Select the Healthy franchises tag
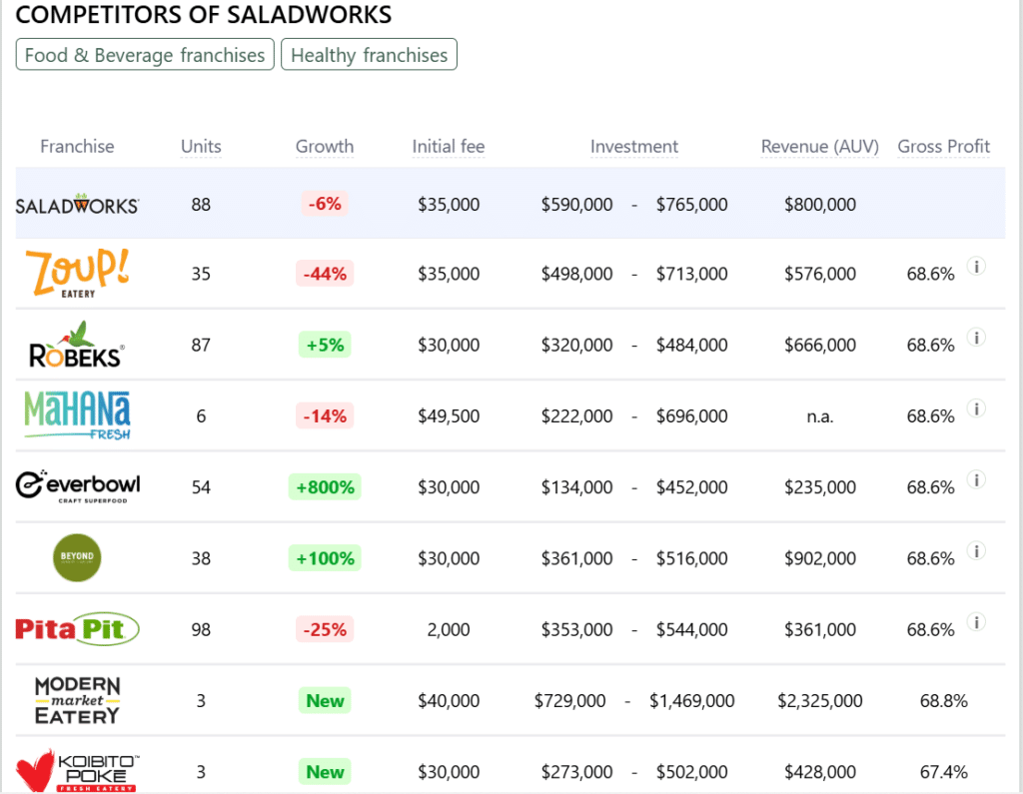The height and width of the screenshot is (794, 1023). 369,55
